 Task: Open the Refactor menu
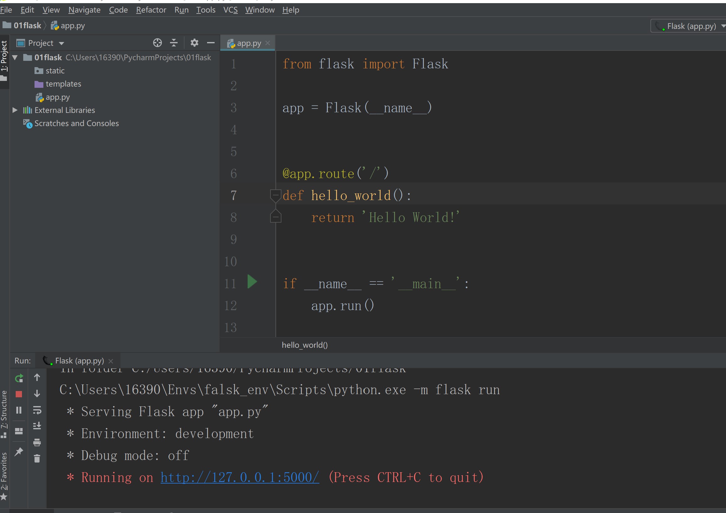(151, 10)
